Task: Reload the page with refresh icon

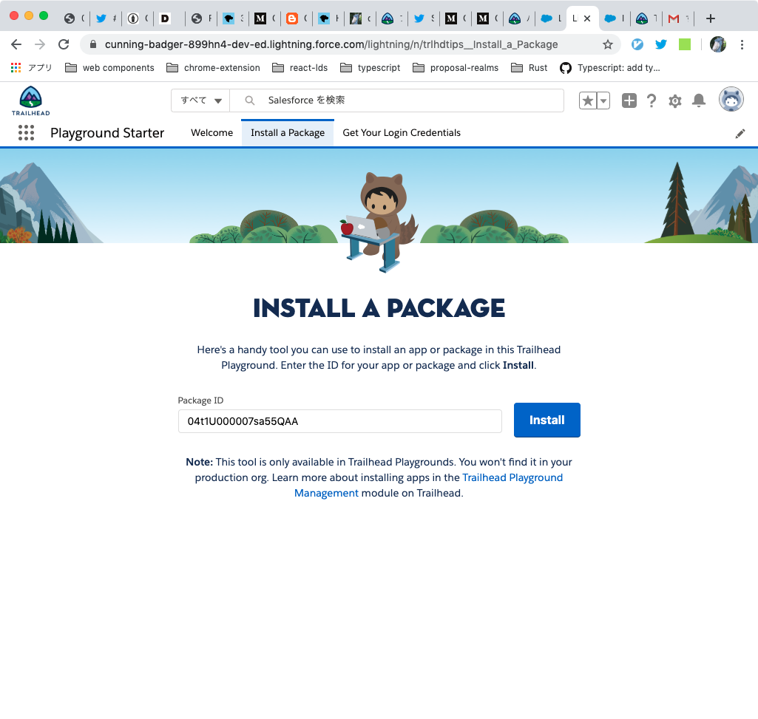Action: pyautogui.click(x=64, y=44)
